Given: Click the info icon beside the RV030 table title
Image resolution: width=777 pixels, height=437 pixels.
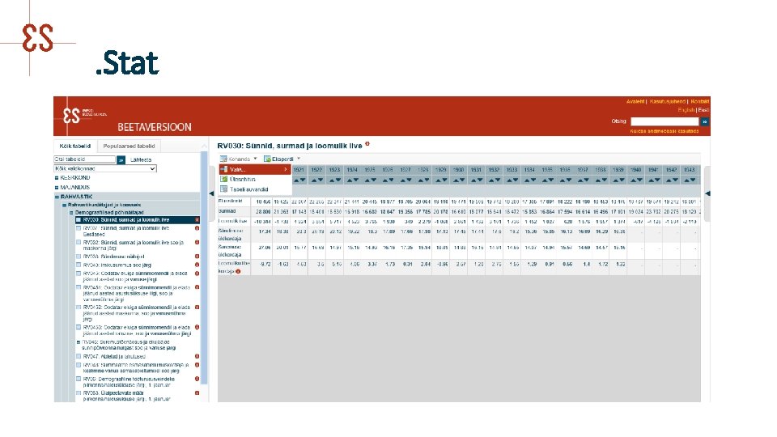Looking at the screenshot, I should click(367, 144).
